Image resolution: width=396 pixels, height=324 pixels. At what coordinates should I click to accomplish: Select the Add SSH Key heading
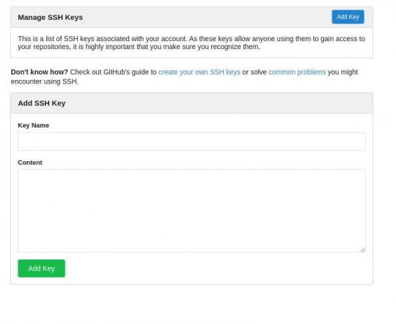click(x=42, y=103)
